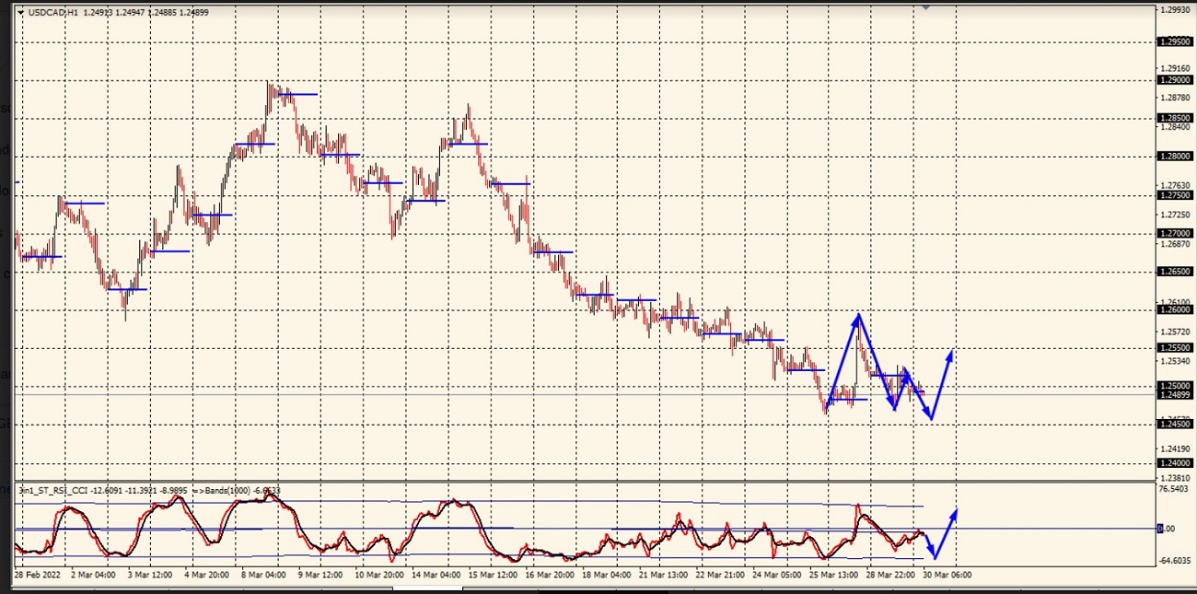Click the chart shift marker at top edge
1197x594 pixels.
click(926, 7)
